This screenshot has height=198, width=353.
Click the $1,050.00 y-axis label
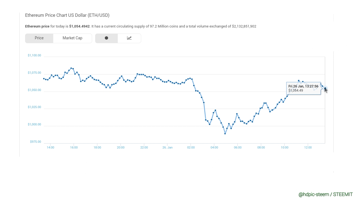[34, 90]
